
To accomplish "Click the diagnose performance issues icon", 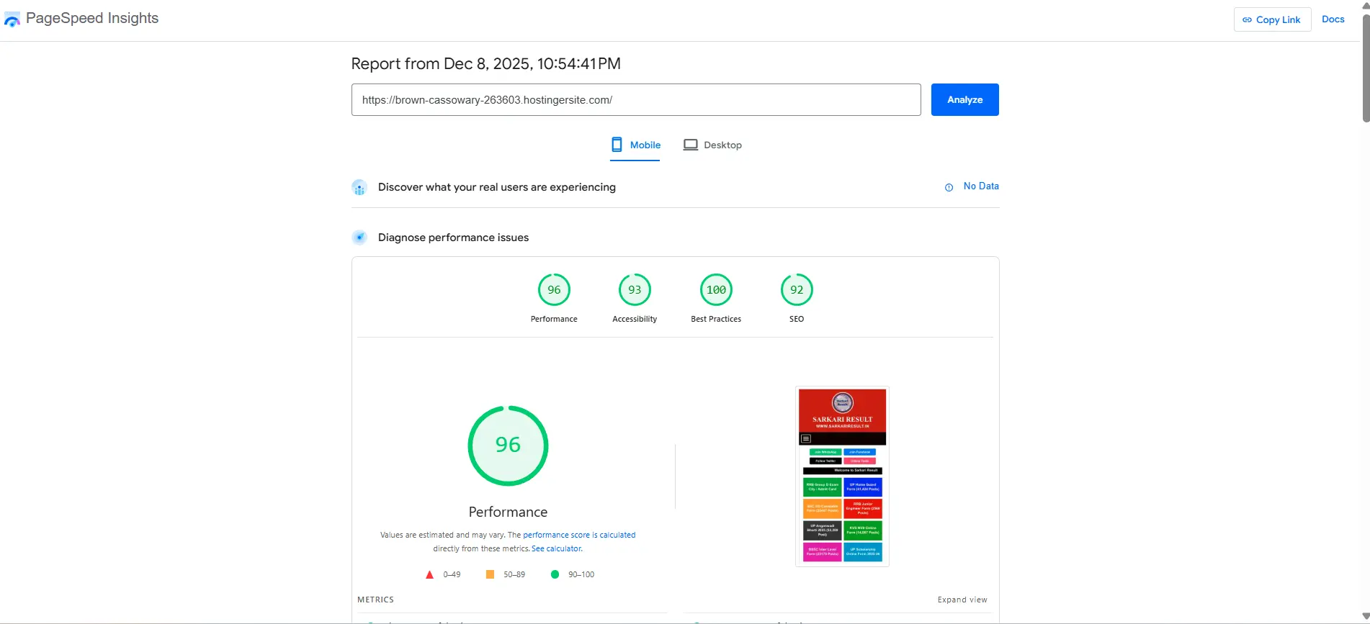I will (x=359, y=238).
